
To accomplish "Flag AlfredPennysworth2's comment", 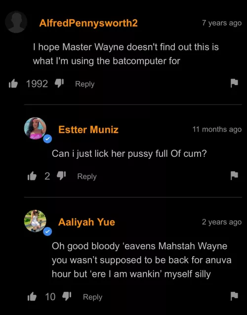I will coord(234,84).
